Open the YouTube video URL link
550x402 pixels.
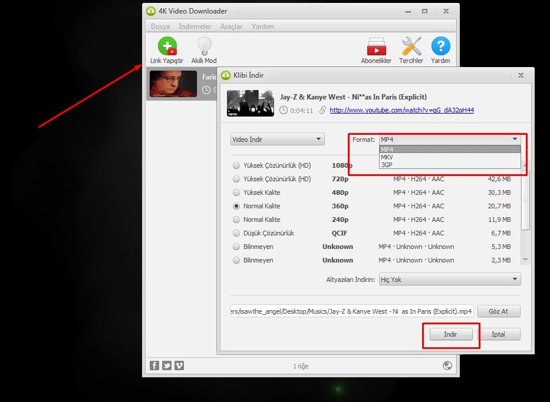[401, 110]
